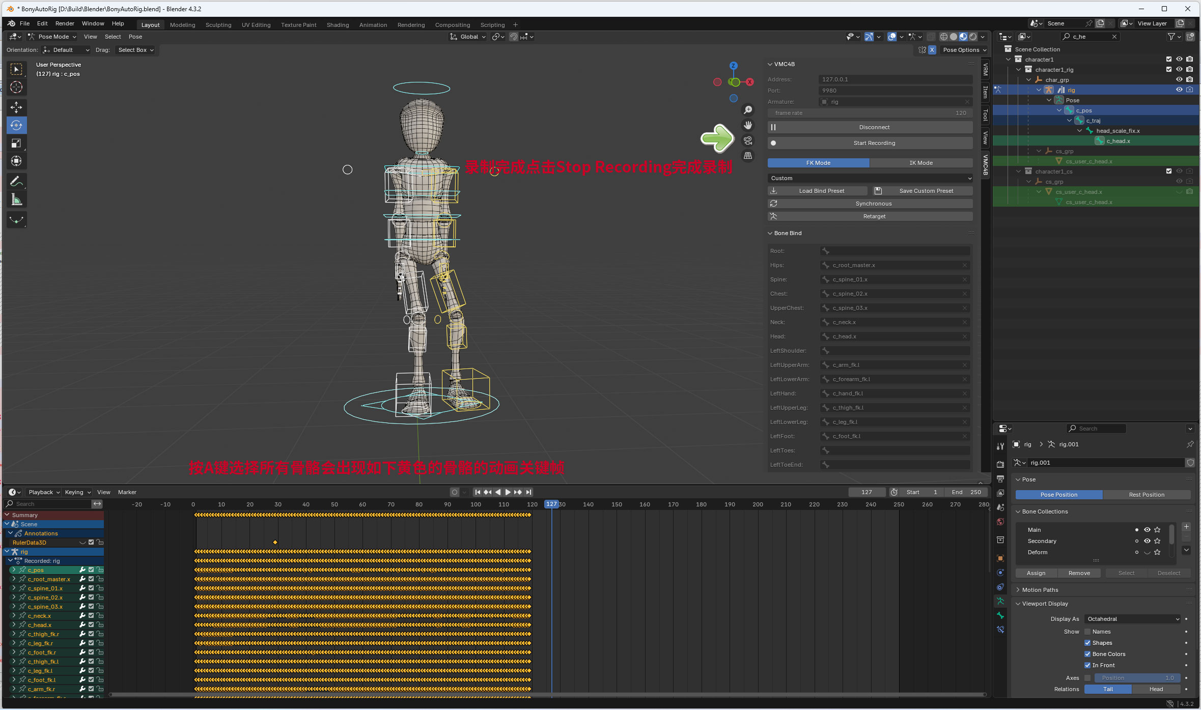Jump to the end frame button
The width and height of the screenshot is (1201, 710).
pyautogui.click(x=529, y=492)
